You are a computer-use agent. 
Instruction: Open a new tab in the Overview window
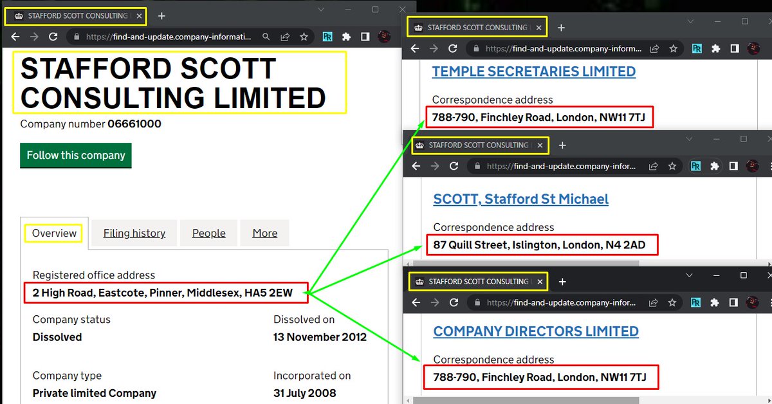click(161, 16)
